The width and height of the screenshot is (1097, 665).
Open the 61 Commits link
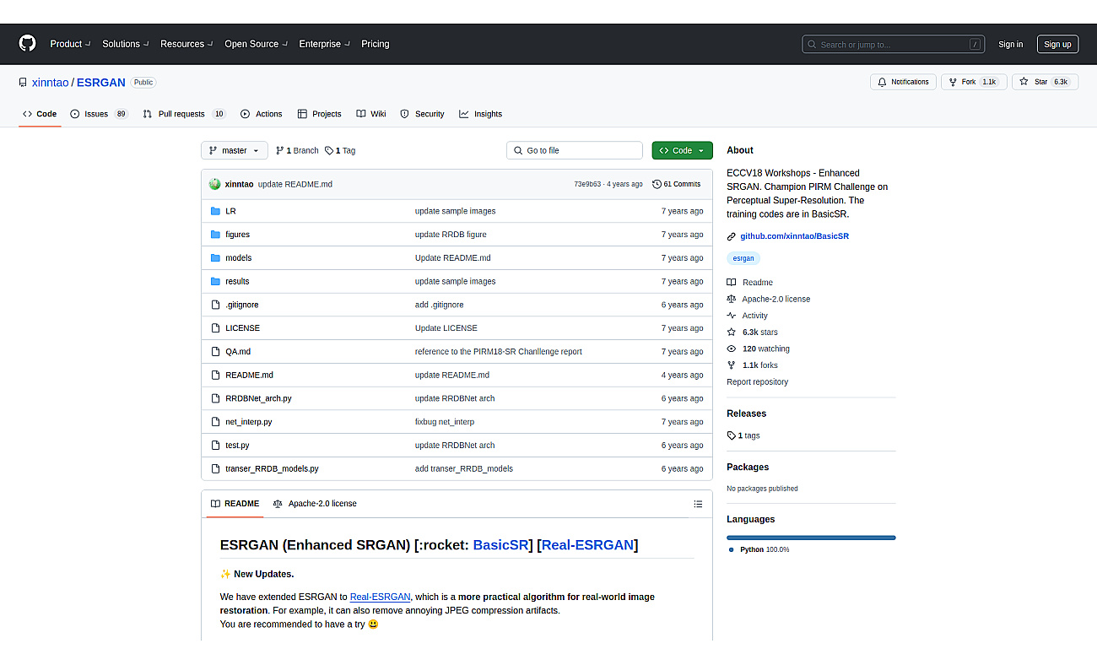click(x=677, y=184)
